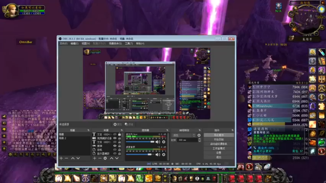Pop out the Audio Mixer dock panel
326x183 pixels.
tap(167, 130)
